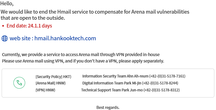Click the Technical Support Team contact line
The height and width of the screenshot is (110, 216).
(x=130, y=90)
